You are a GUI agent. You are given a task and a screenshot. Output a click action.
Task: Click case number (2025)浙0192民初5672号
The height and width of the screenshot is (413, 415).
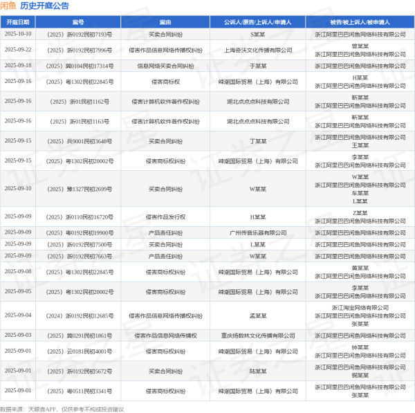point(80,371)
